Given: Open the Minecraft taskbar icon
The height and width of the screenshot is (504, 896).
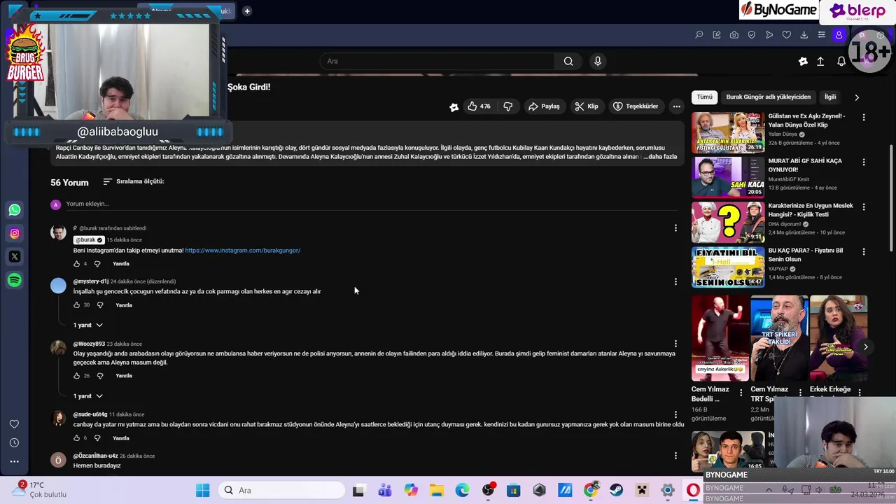Looking at the screenshot, I should coord(642,491).
